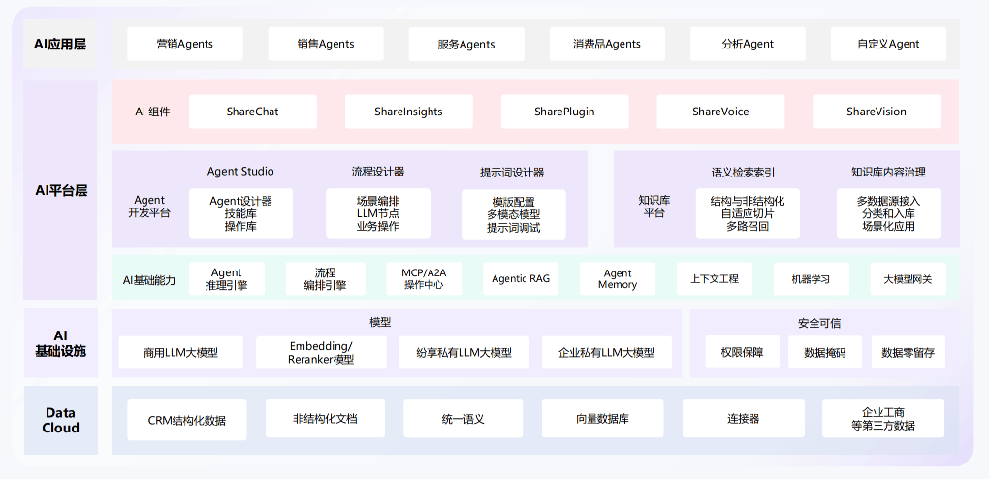Click the 知识库 平台 label

pos(654,207)
